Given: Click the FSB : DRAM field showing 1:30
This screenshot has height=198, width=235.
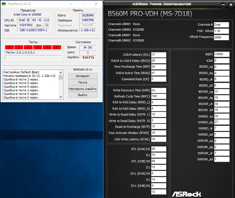Looking at the screenshot, I should pyautogui.click(x=221, y=31).
